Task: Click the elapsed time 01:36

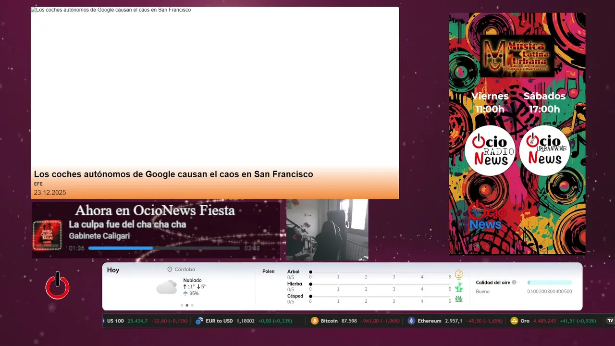Action: pyautogui.click(x=76, y=248)
